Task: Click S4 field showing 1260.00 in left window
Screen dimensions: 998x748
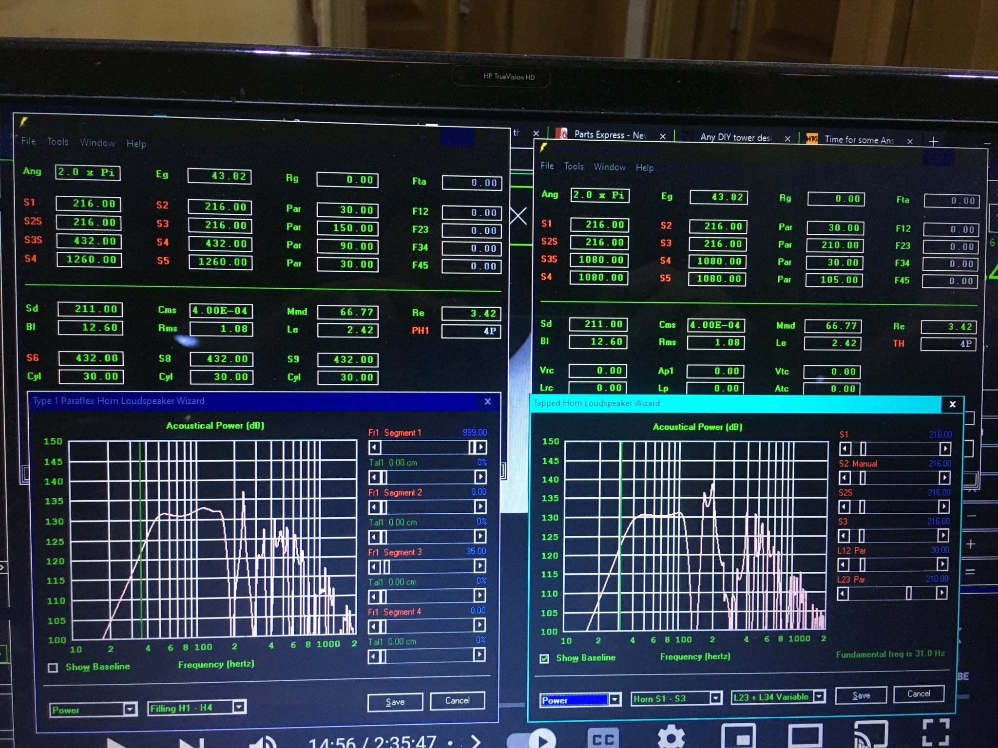Action: 90,260
